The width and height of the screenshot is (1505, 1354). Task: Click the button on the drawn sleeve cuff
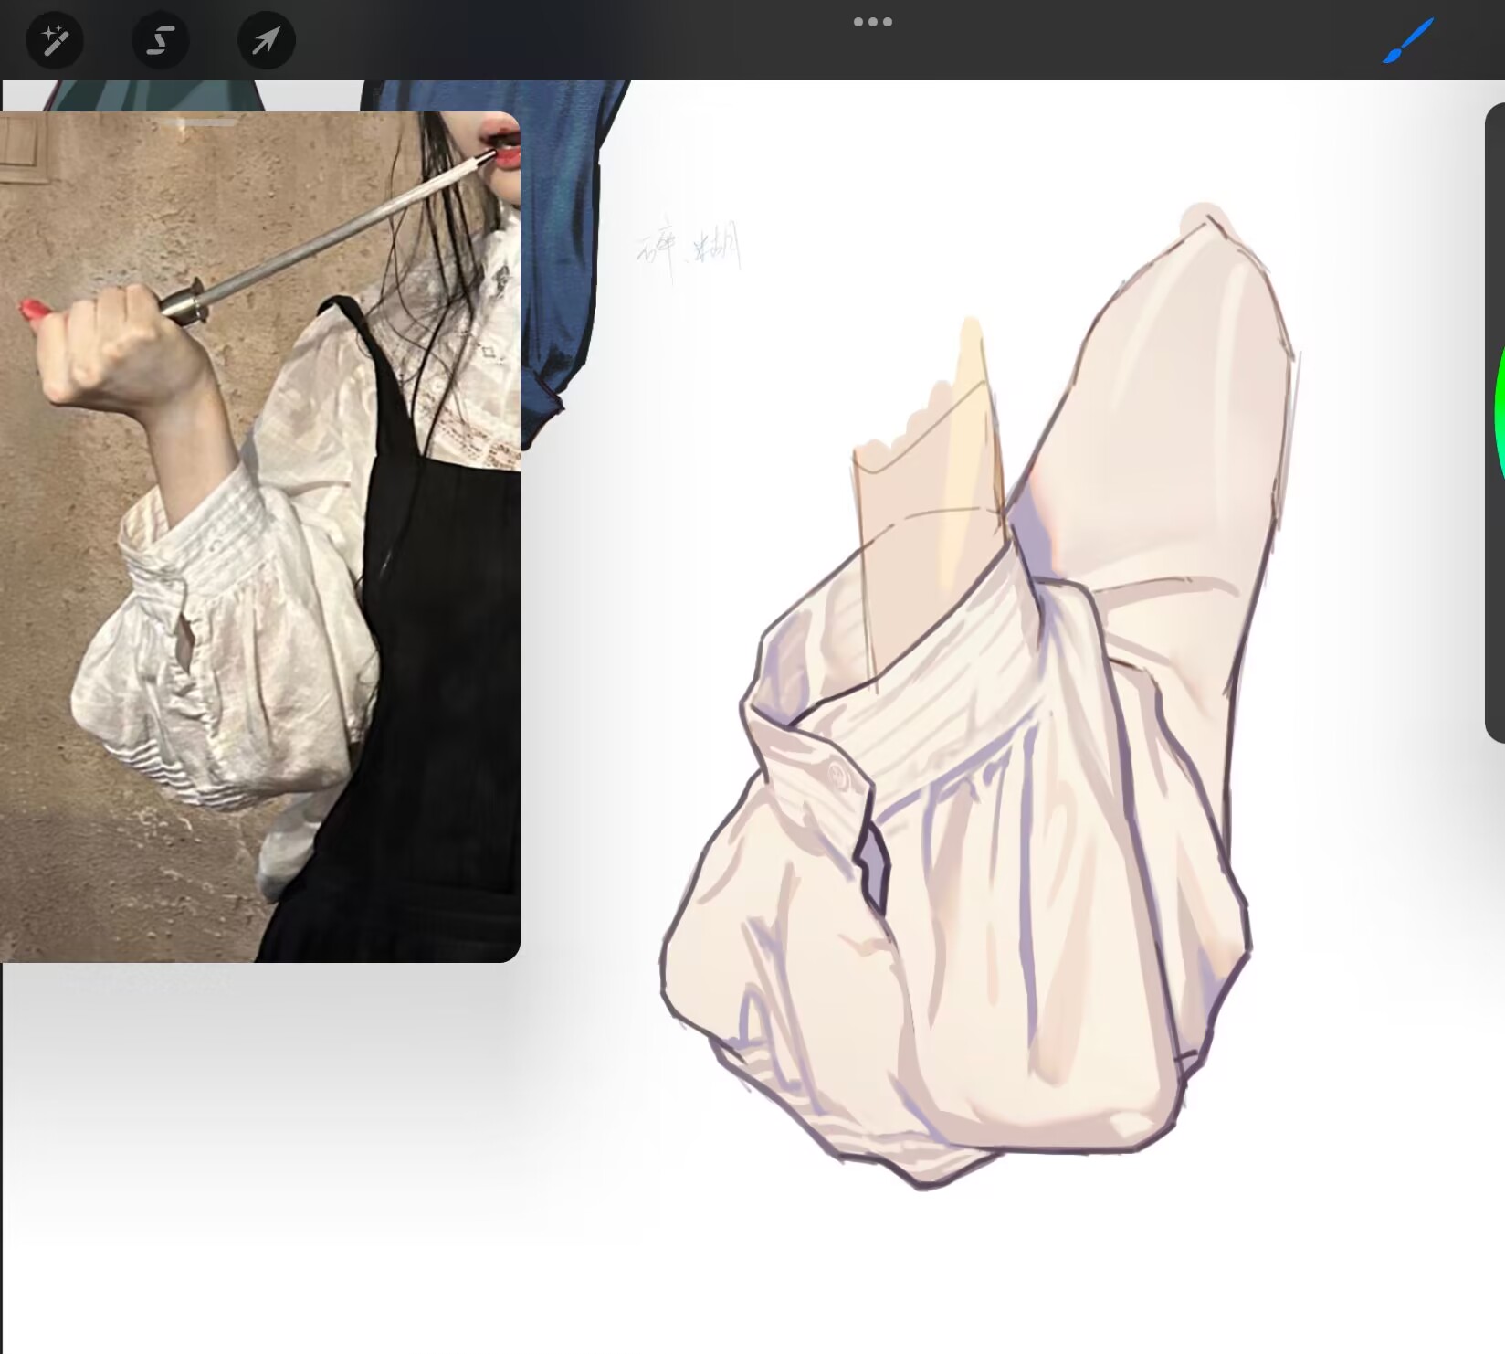click(x=837, y=776)
